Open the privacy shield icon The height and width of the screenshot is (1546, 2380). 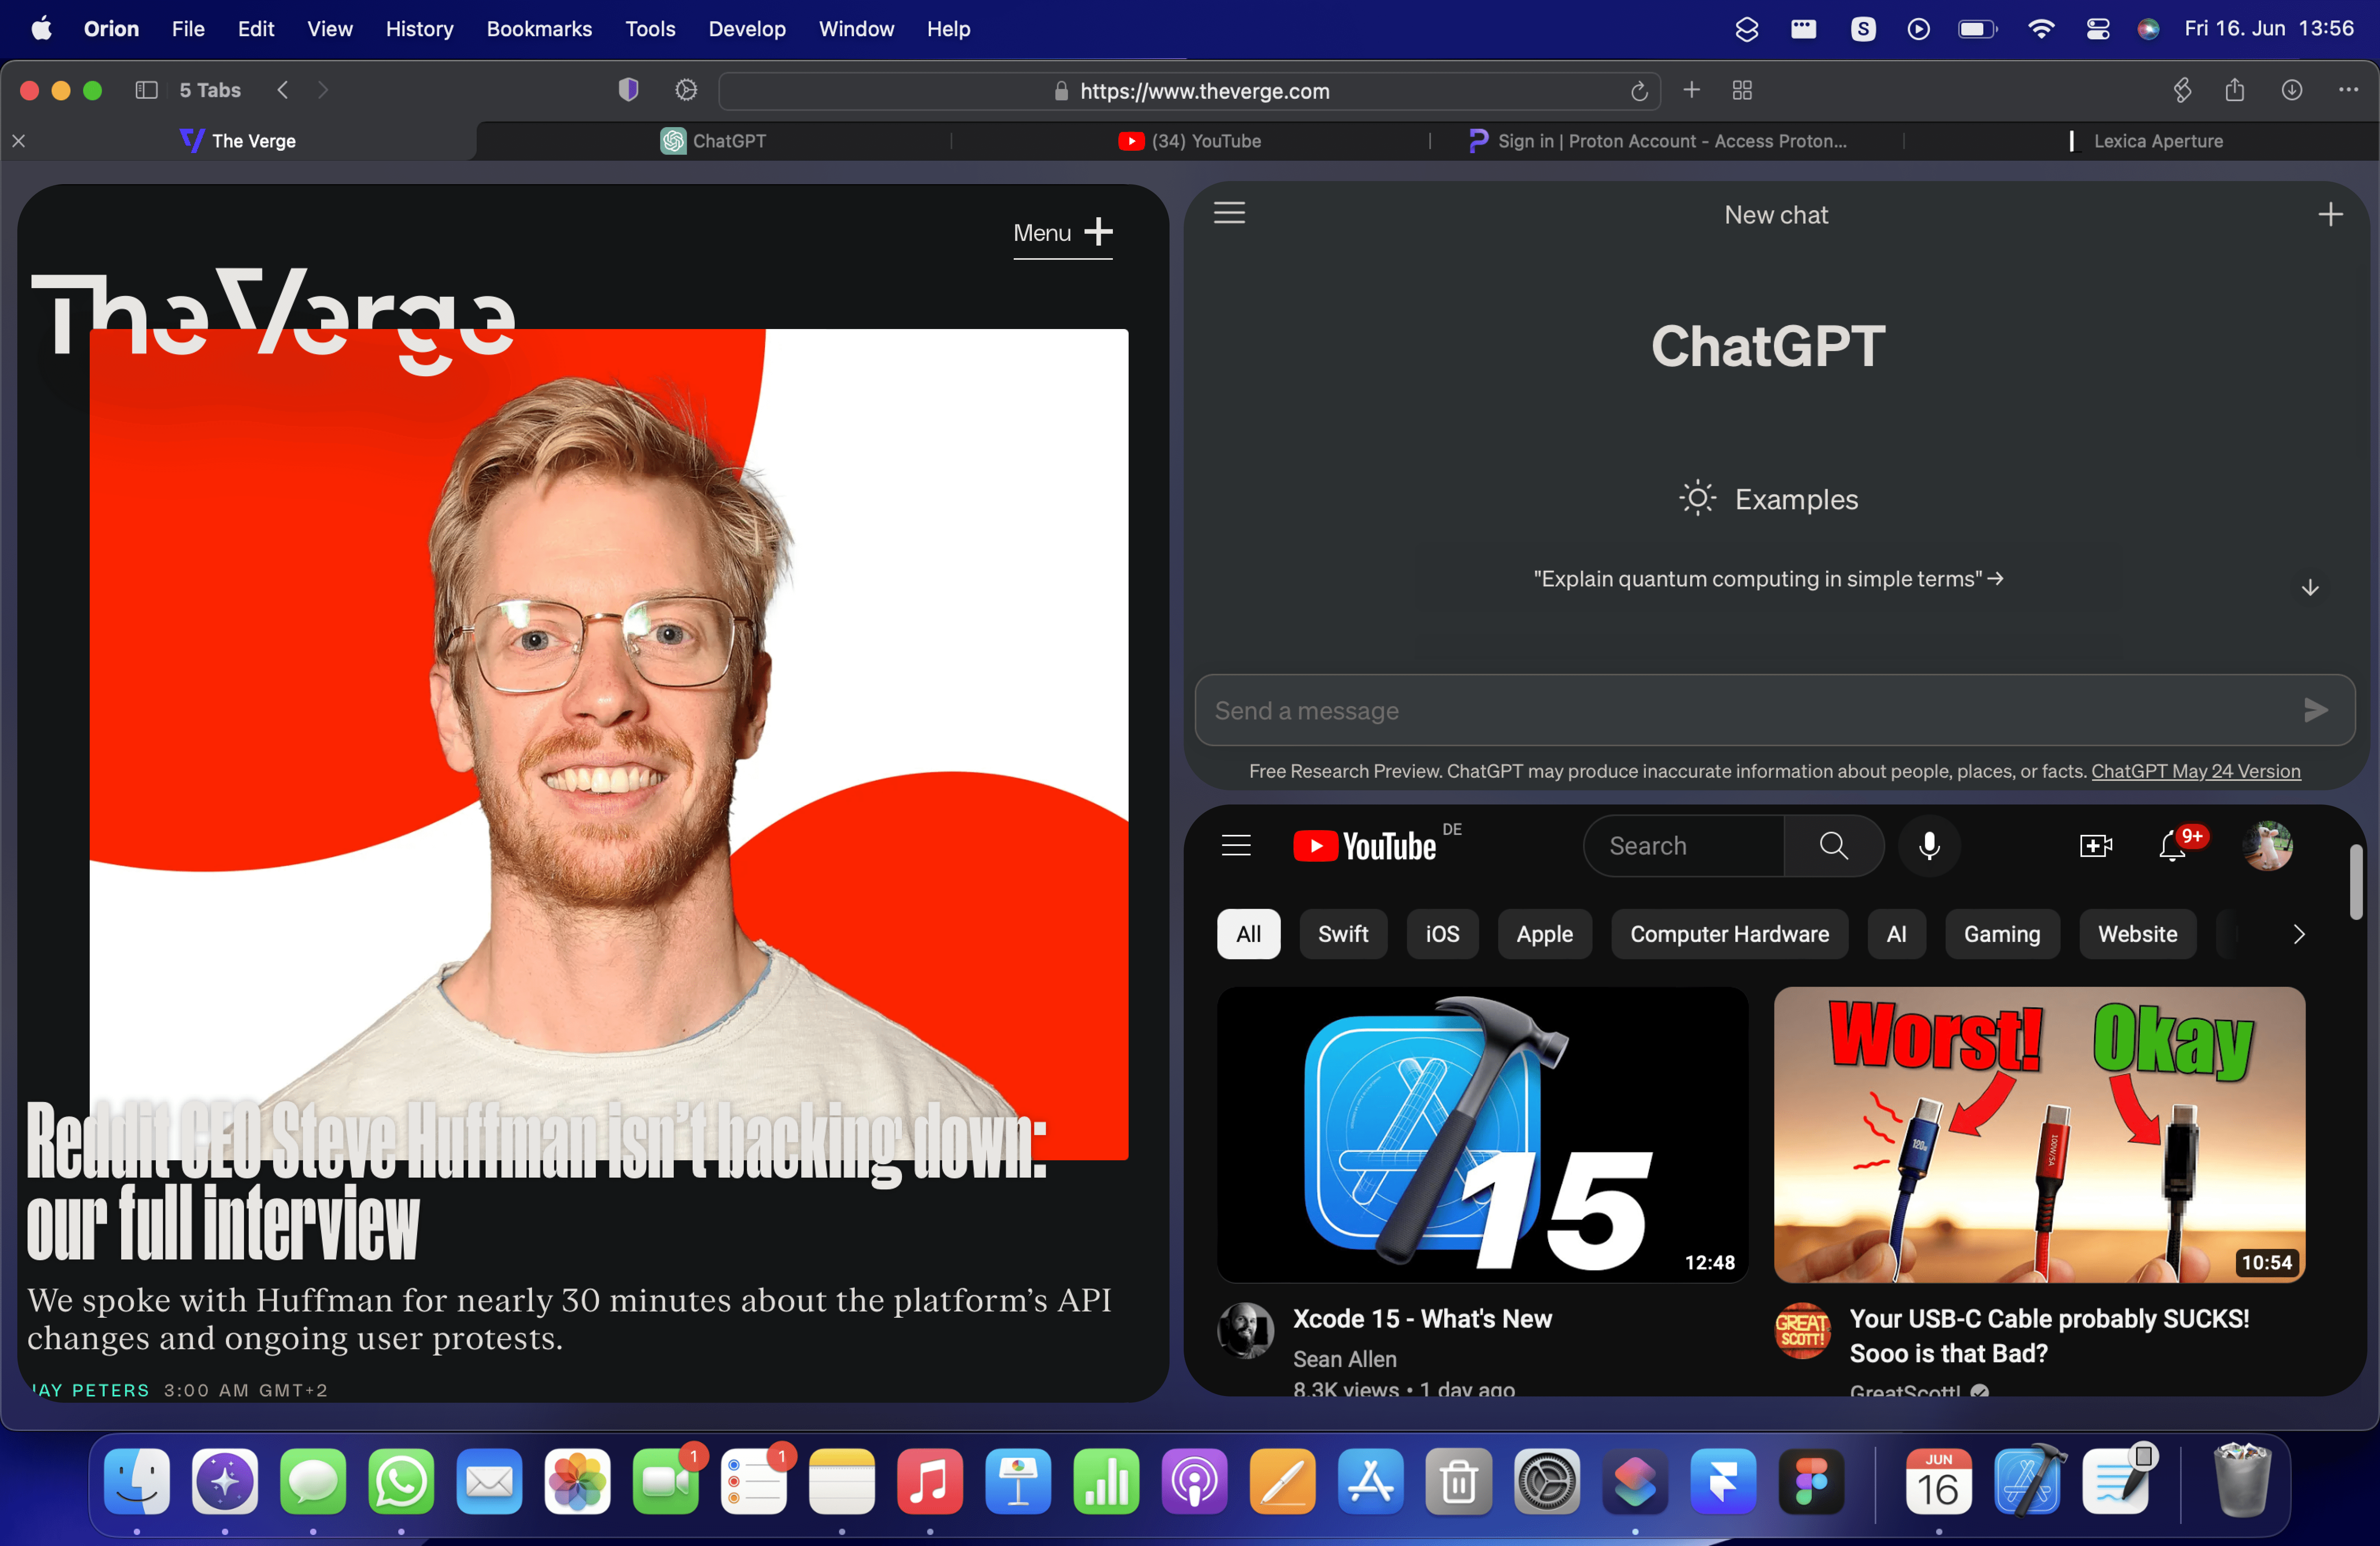pos(628,90)
